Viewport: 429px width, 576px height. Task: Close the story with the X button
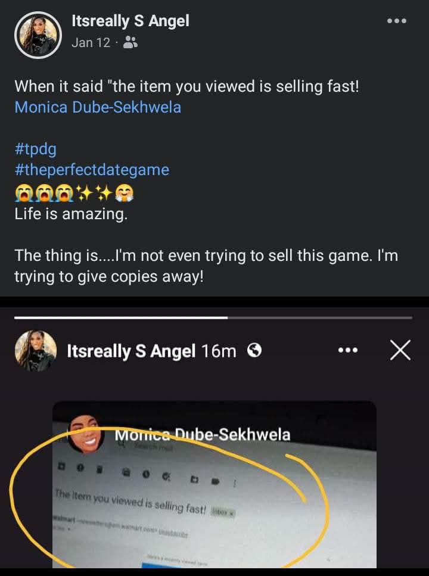click(400, 351)
